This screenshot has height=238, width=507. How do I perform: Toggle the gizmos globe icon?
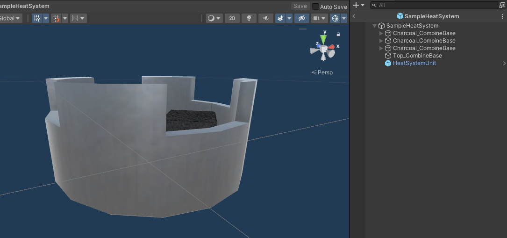pos(335,18)
